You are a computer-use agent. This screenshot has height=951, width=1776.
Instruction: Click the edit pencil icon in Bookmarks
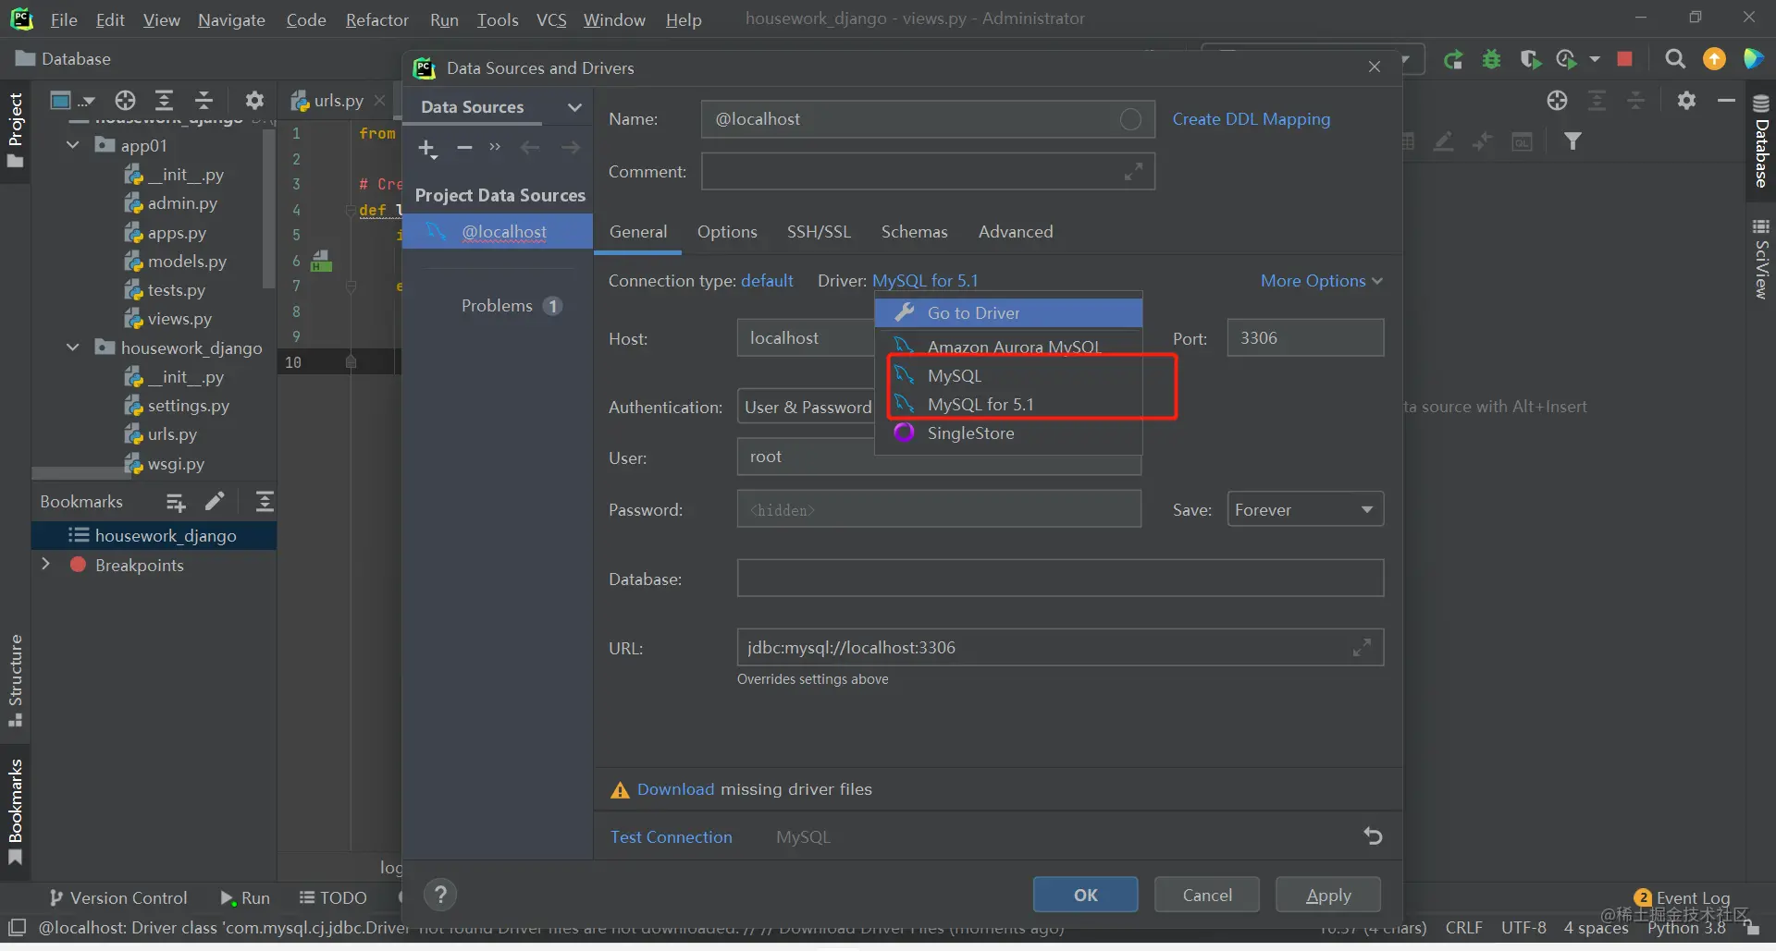point(215,502)
